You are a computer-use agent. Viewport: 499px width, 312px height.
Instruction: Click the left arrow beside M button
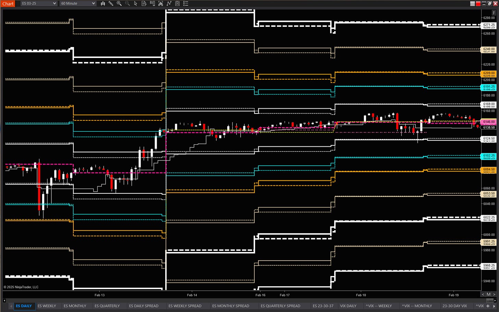(x=483, y=295)
